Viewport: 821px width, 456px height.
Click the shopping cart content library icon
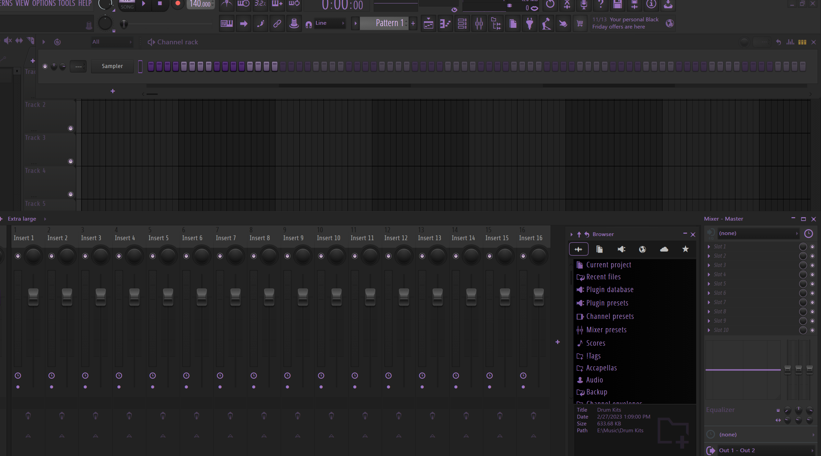tap(580, 23)
